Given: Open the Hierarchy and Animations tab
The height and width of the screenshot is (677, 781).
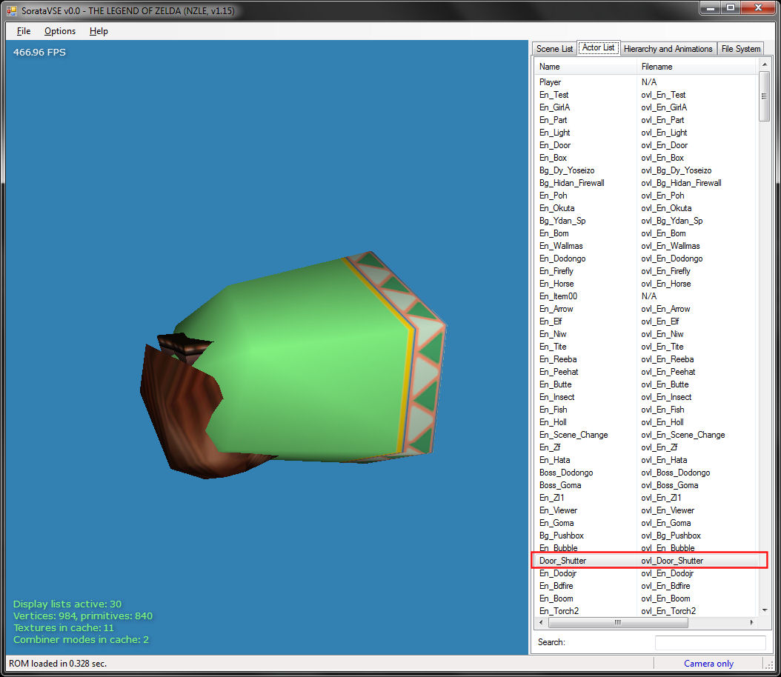Looking at the screenshot, I should point(668,49).
